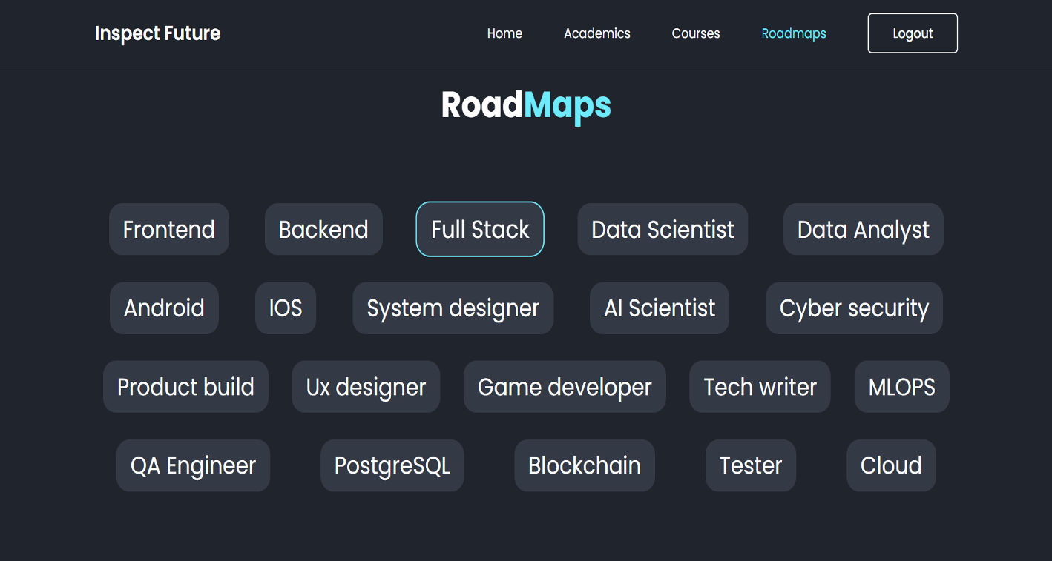Go to the Home page

[504, 33]
